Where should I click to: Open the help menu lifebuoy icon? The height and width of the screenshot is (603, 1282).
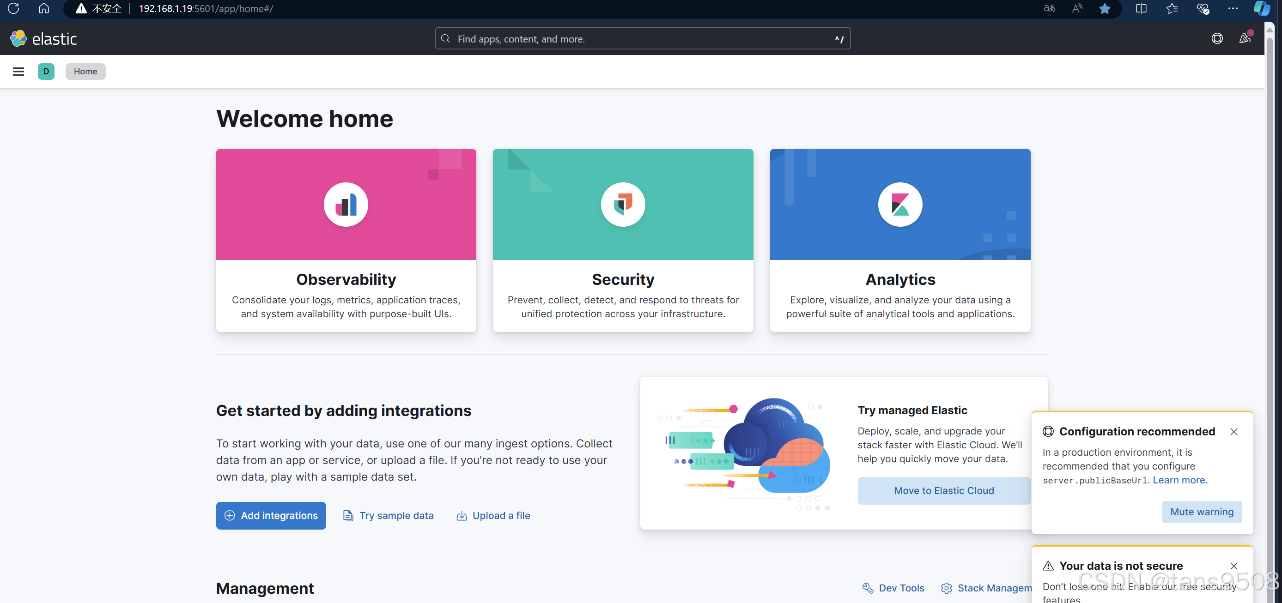[x=1217, y=39]
